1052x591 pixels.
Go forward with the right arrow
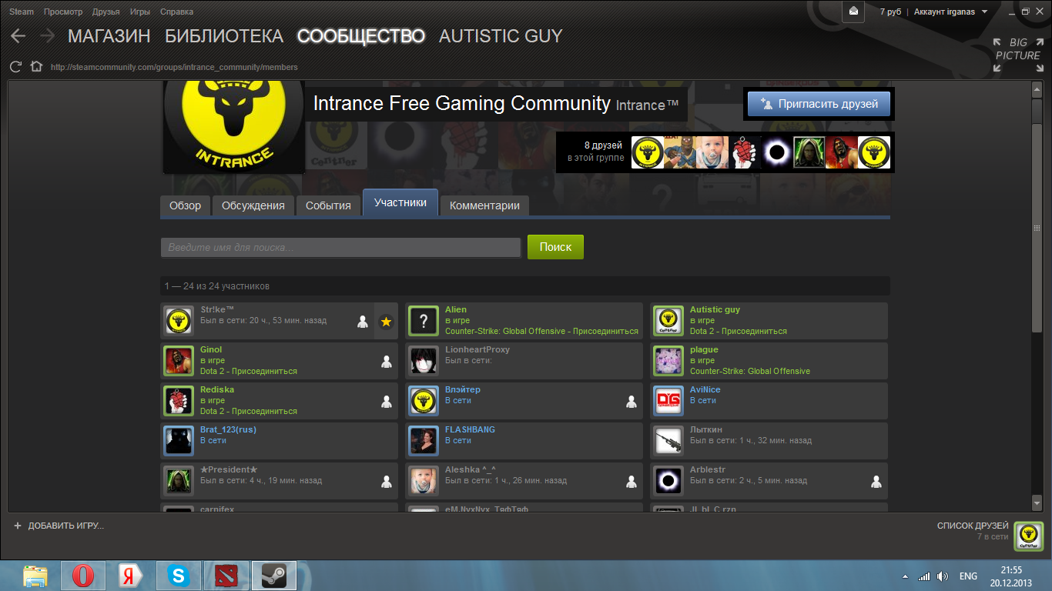pos(47,36)
